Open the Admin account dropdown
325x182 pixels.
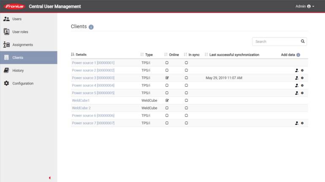point(305,6)
